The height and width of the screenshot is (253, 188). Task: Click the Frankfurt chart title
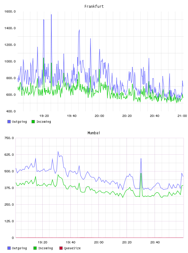(x=94, y=7)
